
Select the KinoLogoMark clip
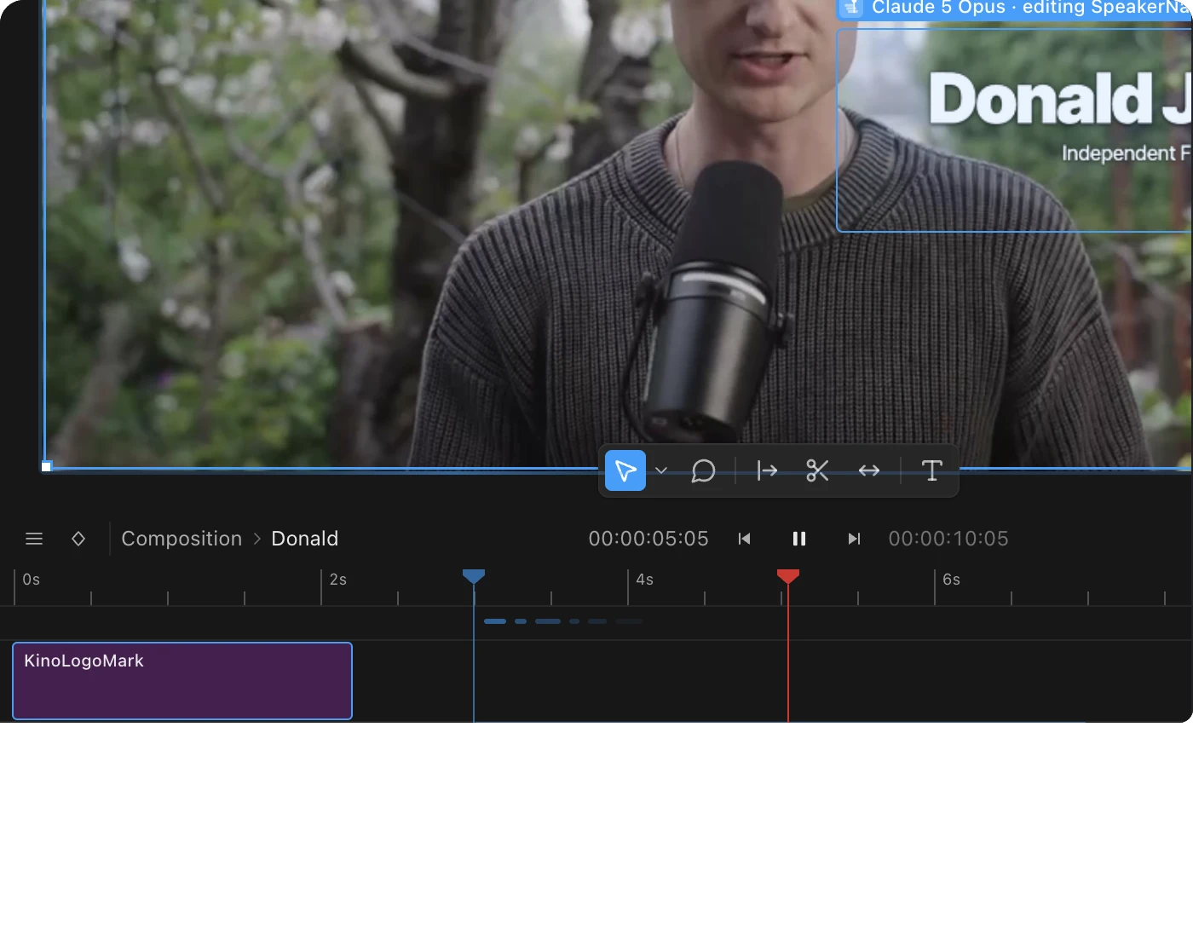tap(182, 681)
